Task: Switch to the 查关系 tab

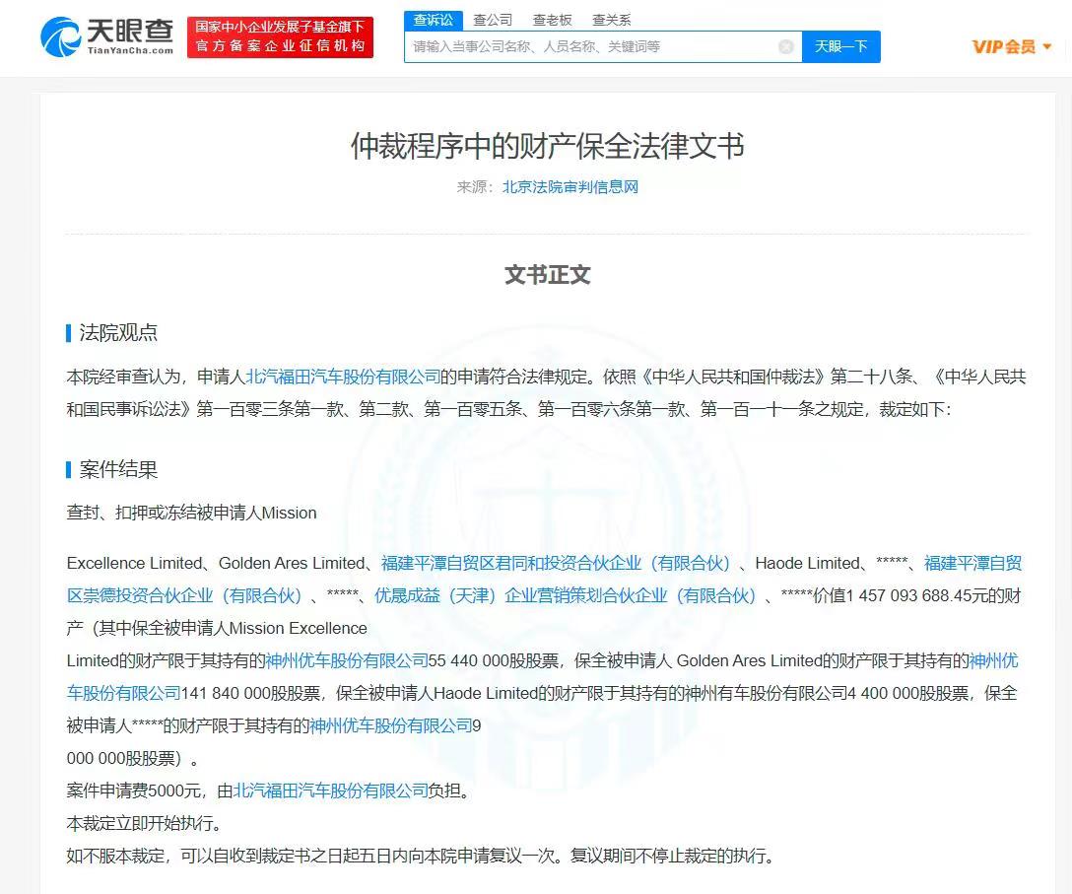Action: tap(611, 20)
